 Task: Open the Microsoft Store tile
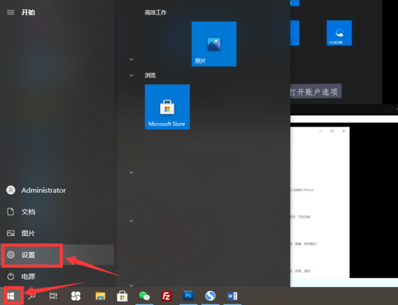tap(167, 107)
